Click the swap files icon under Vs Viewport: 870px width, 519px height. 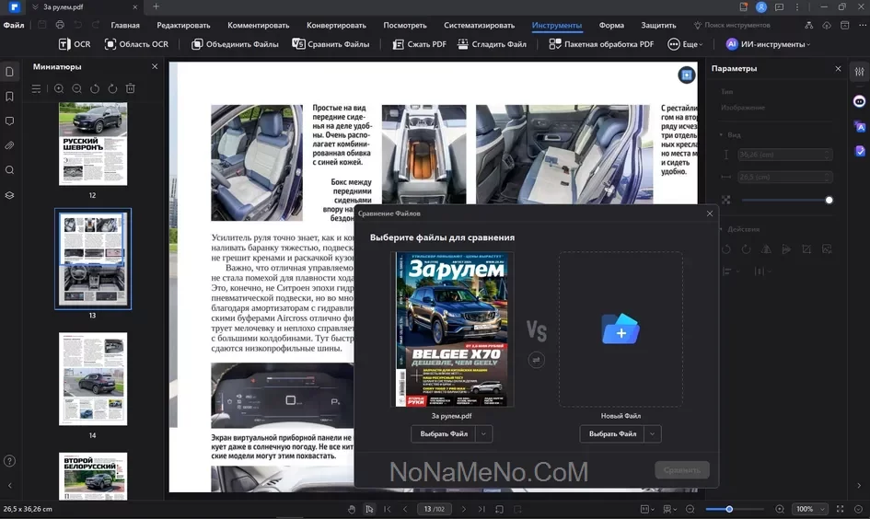tap(536, 360)
